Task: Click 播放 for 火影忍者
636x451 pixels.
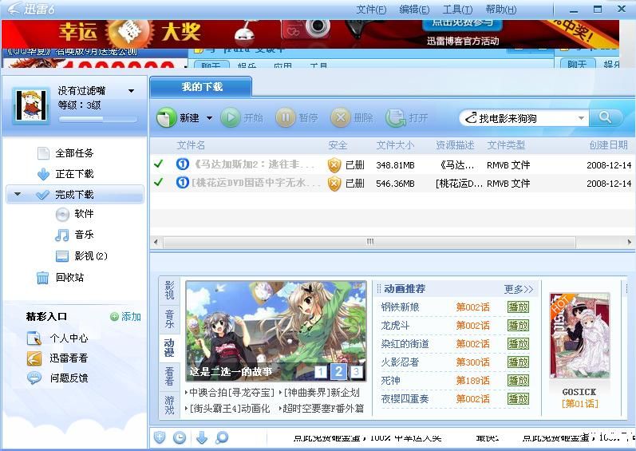Action: (x=519, y=362)
